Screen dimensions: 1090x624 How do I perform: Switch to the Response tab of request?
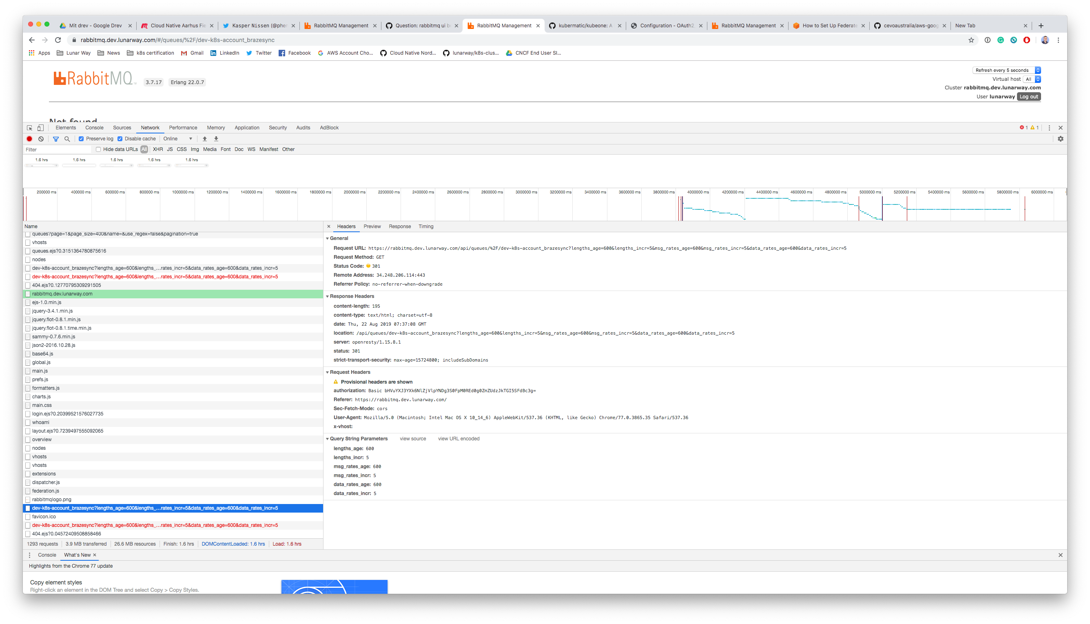tap(400, 226)
